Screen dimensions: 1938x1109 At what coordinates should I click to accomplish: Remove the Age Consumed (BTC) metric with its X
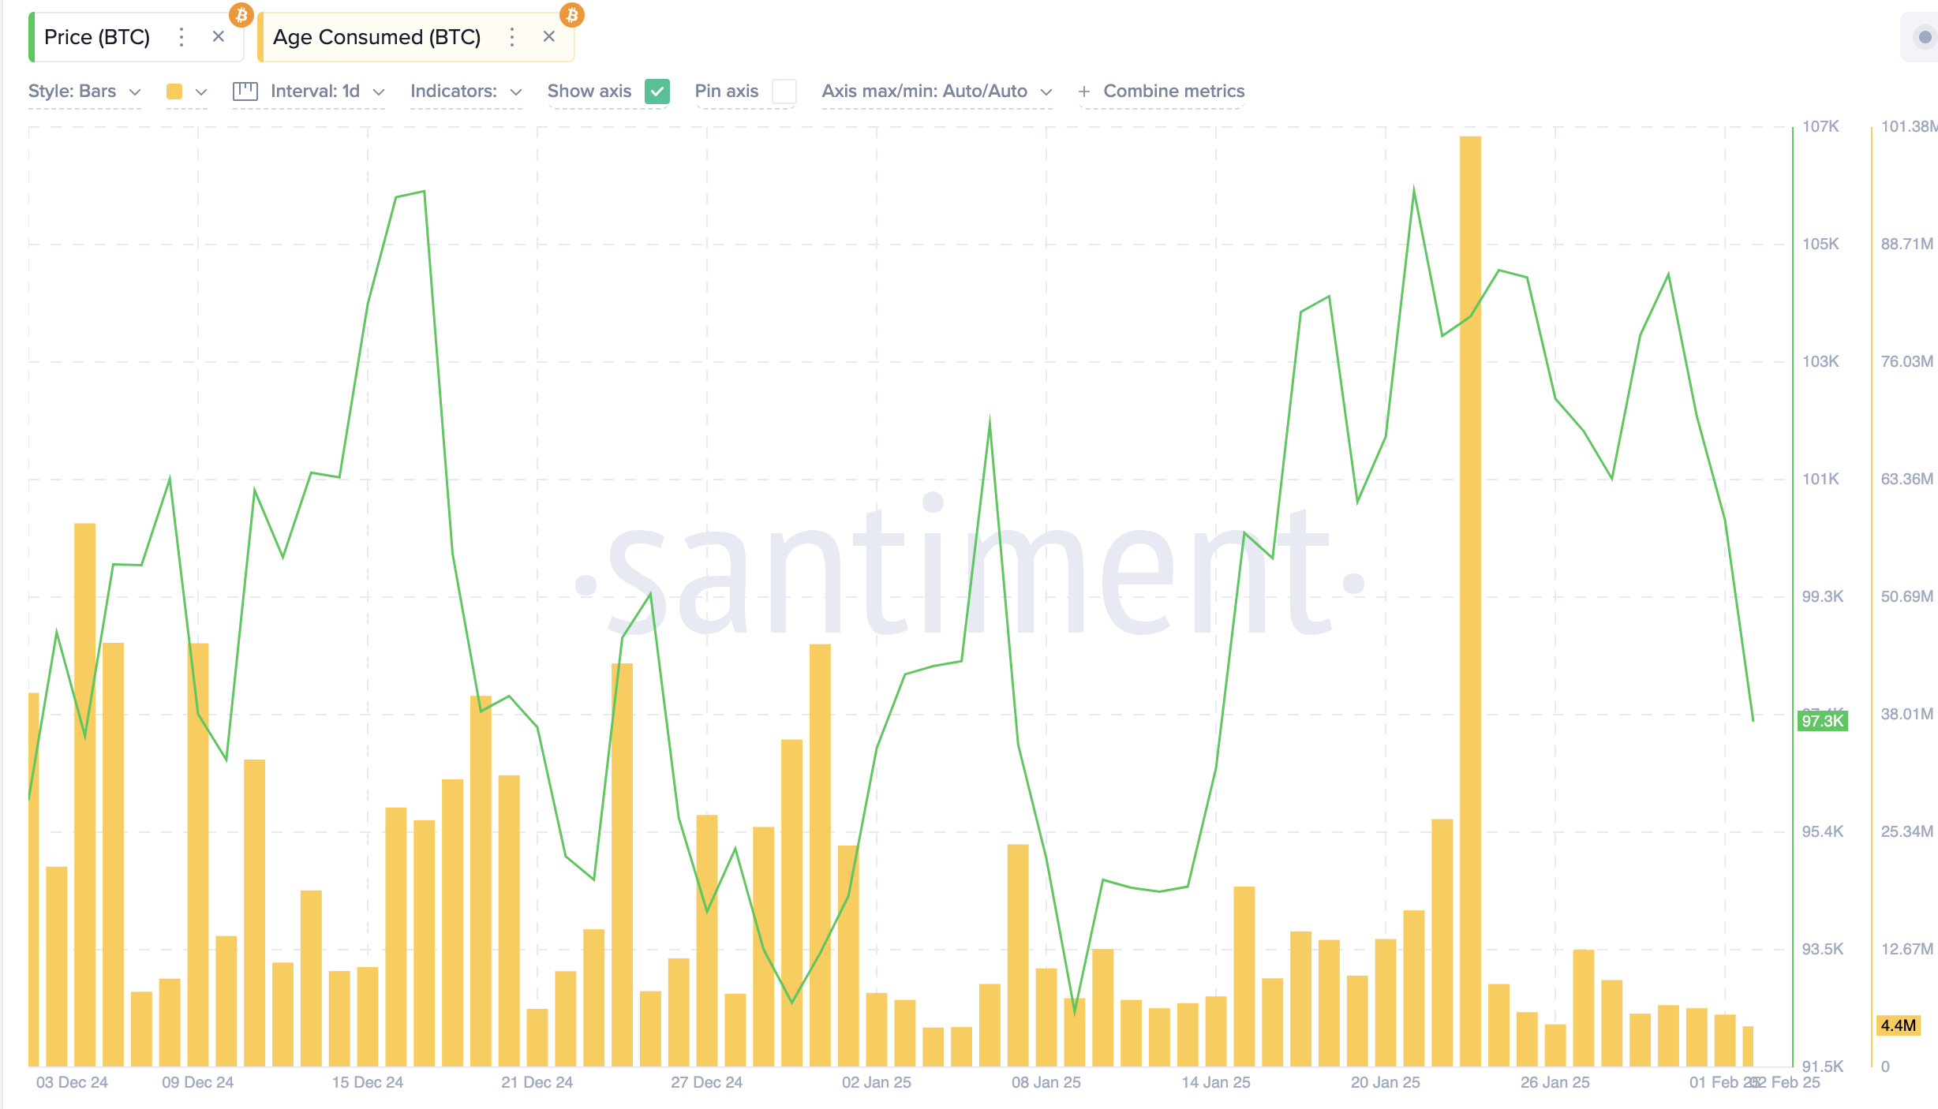(x=549, y=37)
